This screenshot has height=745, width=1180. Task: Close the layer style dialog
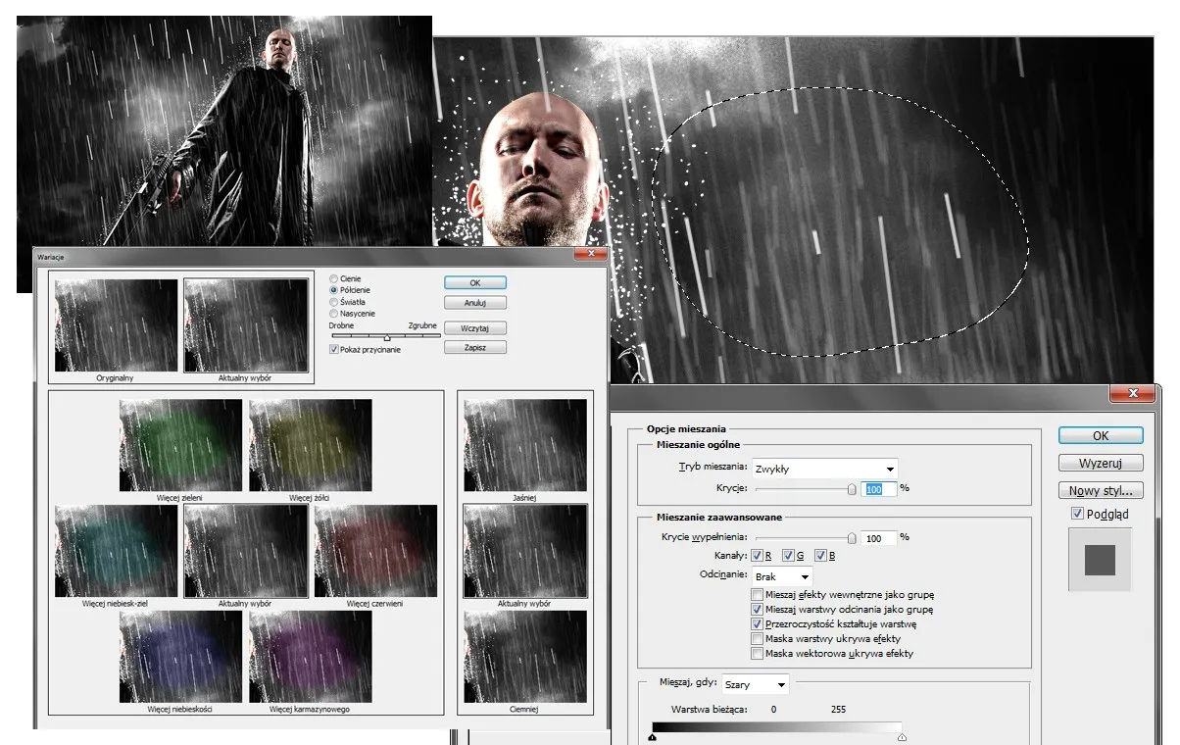tap(1132, 394)
